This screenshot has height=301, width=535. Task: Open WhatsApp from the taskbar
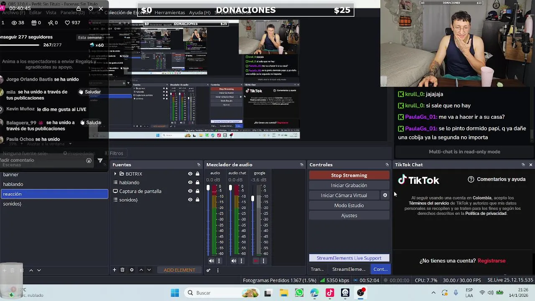pyautogui.click(x=299, y=293)
